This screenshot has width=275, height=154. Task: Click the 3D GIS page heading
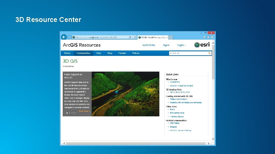coord(70,61)
